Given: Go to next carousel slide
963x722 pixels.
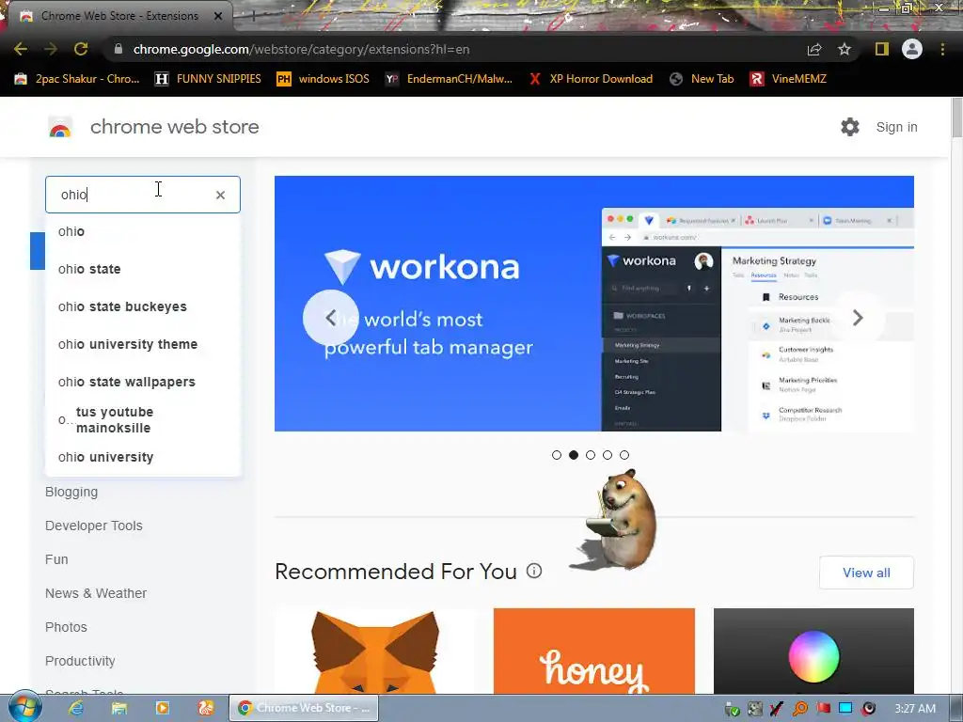Looking at the screenshot, I should 858,318.
